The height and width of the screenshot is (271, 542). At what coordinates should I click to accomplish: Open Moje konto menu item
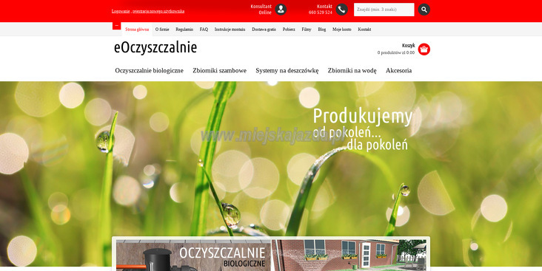[x=342, y=30]
